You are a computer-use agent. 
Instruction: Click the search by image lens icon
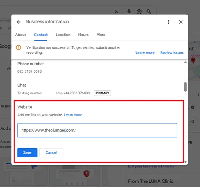click(139, 12)
